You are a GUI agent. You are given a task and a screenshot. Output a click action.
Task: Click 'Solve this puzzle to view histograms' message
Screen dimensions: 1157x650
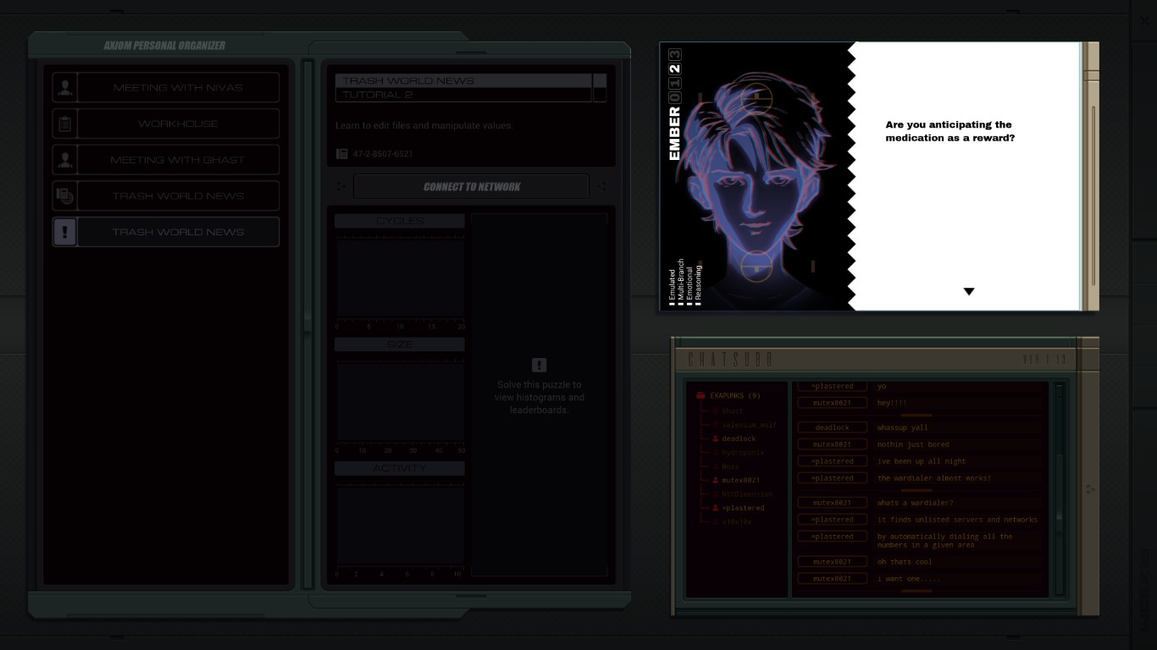539,397
